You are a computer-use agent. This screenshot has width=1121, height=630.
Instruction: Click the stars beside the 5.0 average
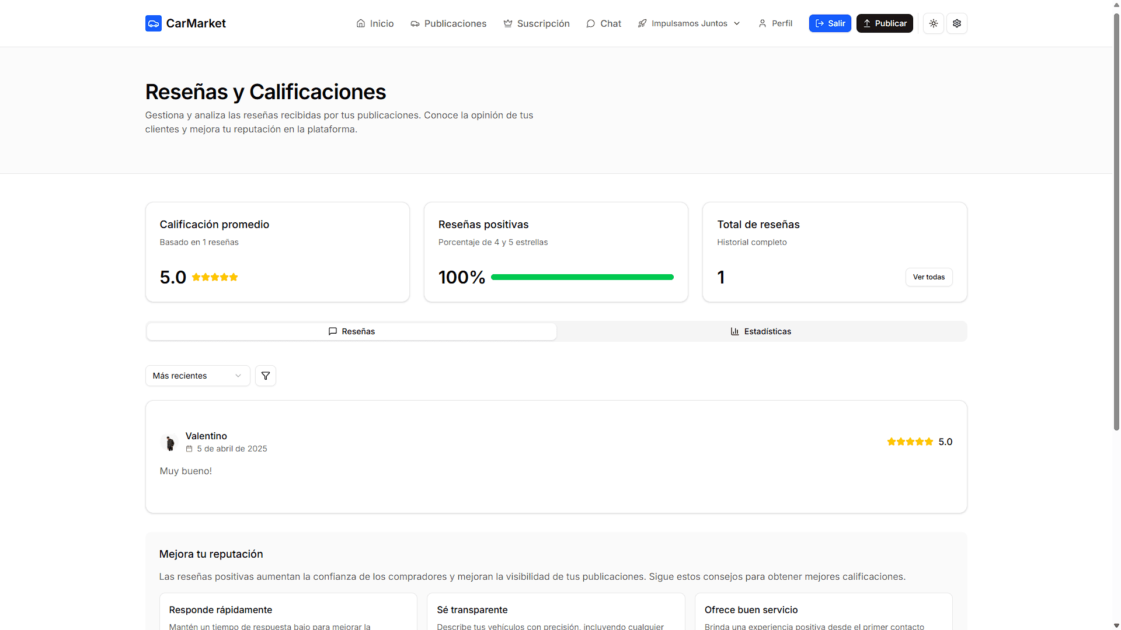[215, 277]
